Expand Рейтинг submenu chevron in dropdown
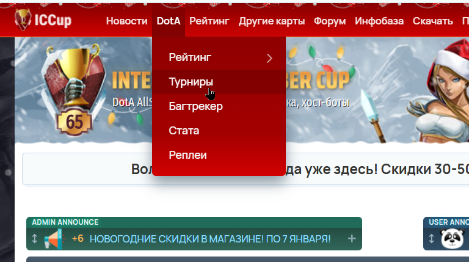The height and width of the screenshot is (262, 469). (x=269, y=58)
